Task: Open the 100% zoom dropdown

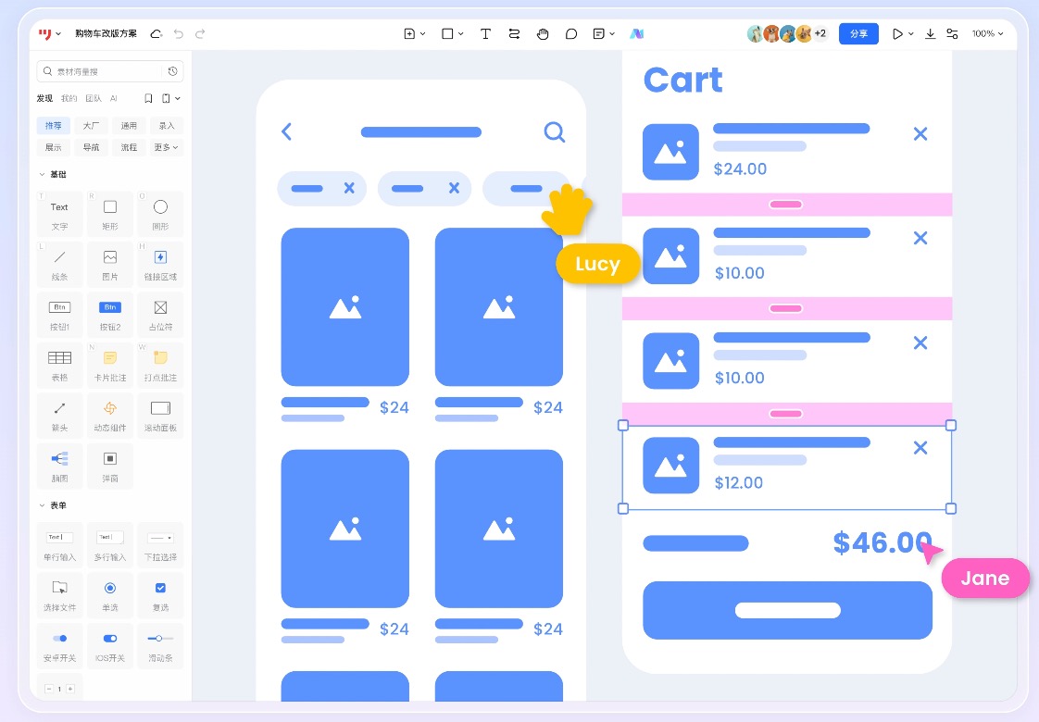Action: click(987, 33)
